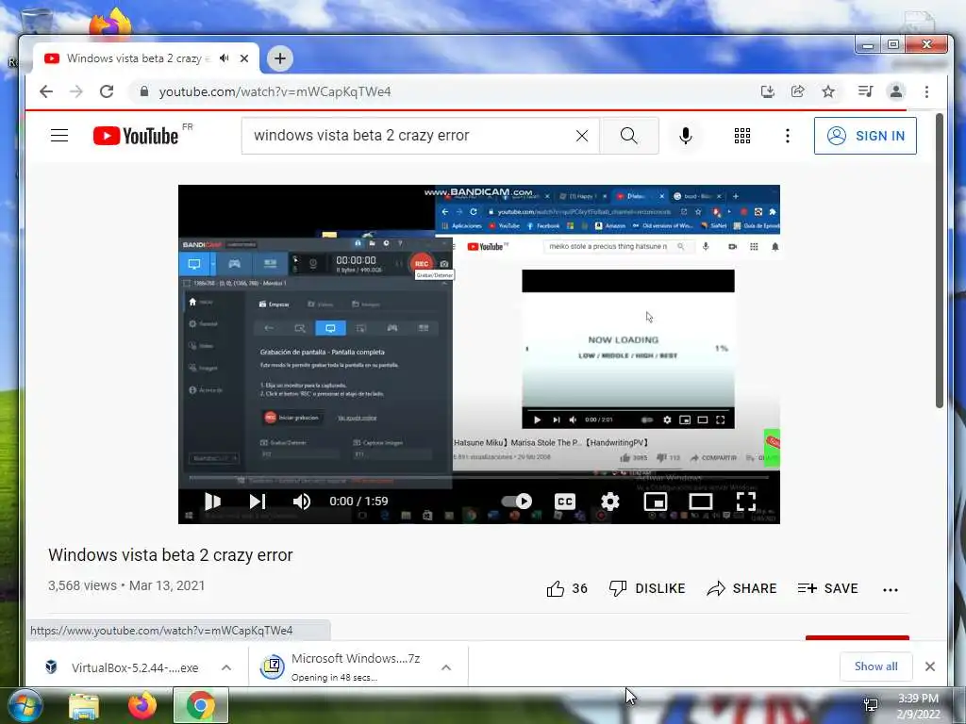Open network icon in system tray
Image resolution: width=966 pixels, height=724 pixels.
pyautogui.click(x=871, y=705)
